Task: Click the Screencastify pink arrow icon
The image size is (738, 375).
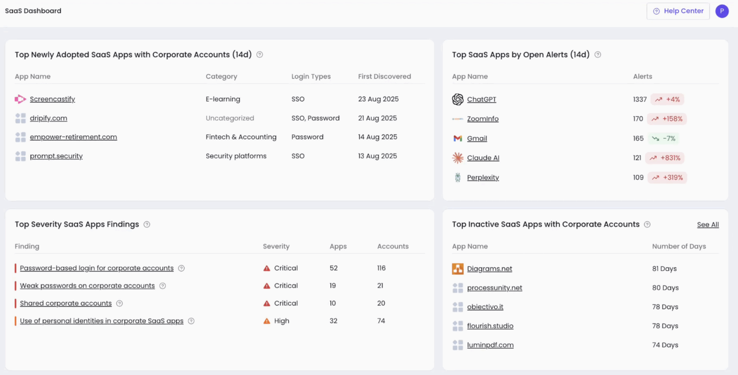Action: [20, 99]
